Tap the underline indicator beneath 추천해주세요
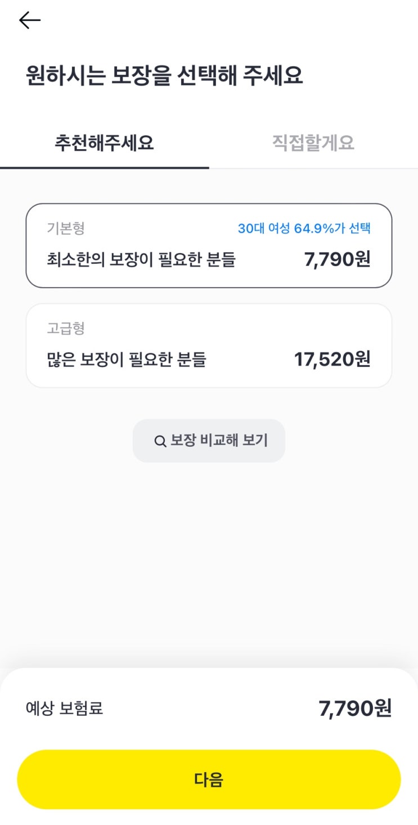 (x=104, y=167)
